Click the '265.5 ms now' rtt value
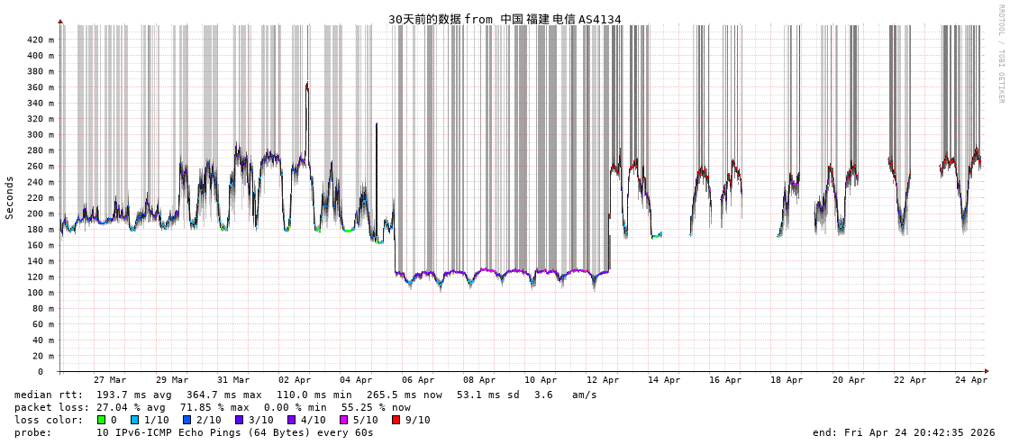The width and height of the screenshot is (1010, 445). (x=404, y=395)
